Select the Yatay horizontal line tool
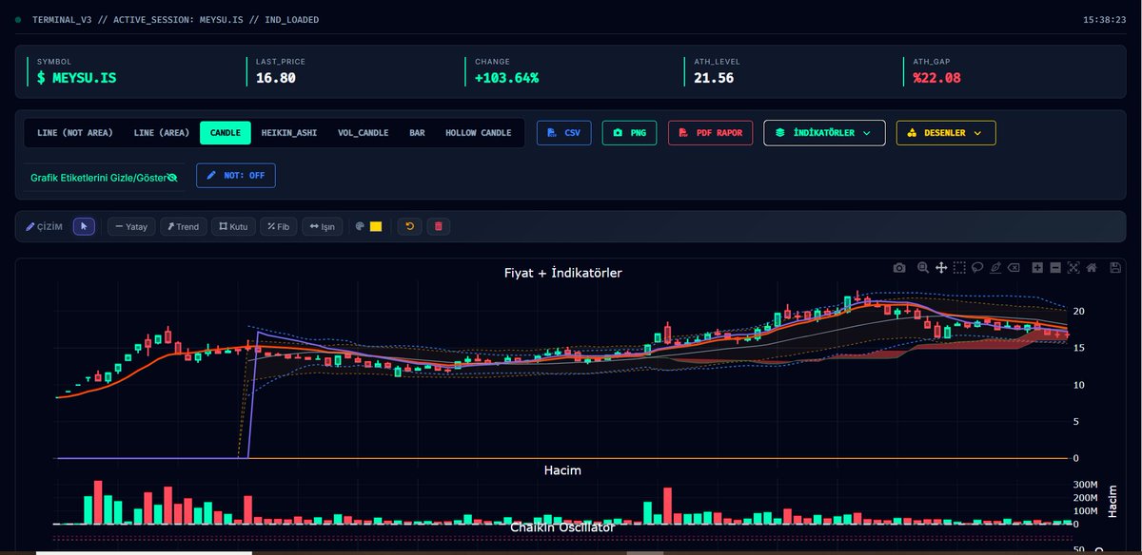 point(131,226)
